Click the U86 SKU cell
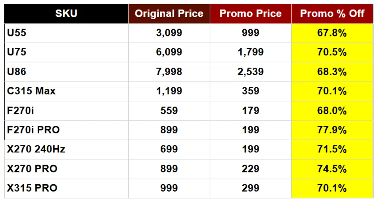377x201 pixels. [x=17, y=72]
